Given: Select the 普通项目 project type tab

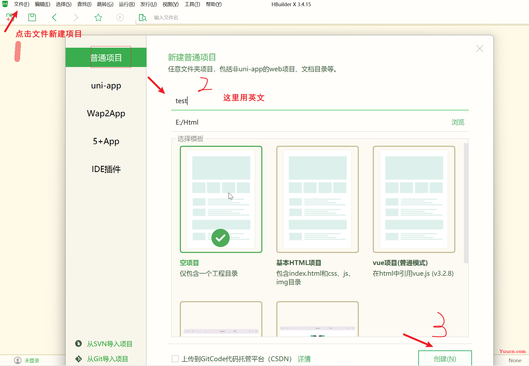Looking at the screenshot, I should [x=106, y=57].
